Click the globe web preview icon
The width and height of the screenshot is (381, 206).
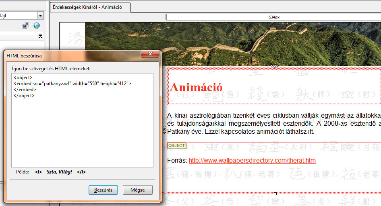point(37,26)
